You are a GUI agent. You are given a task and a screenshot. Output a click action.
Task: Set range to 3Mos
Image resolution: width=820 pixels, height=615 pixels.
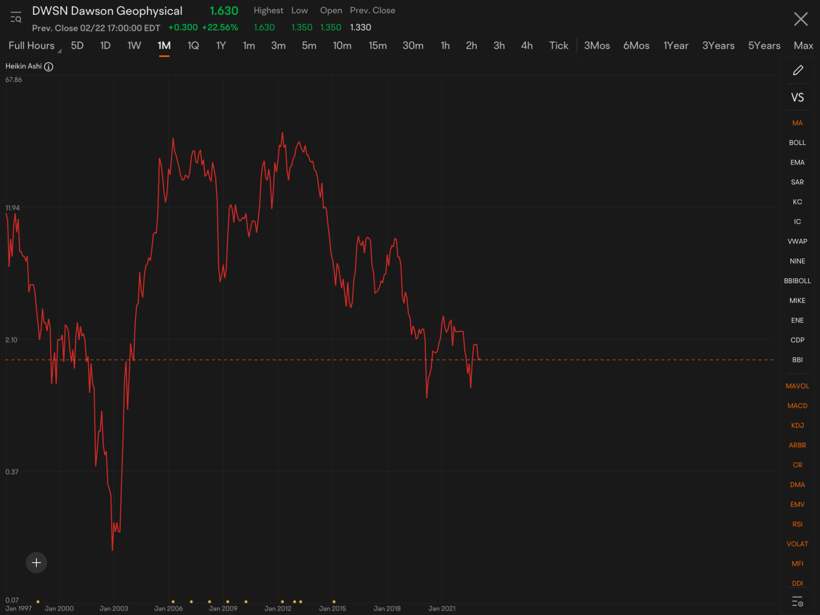click(x=597, y=46)
